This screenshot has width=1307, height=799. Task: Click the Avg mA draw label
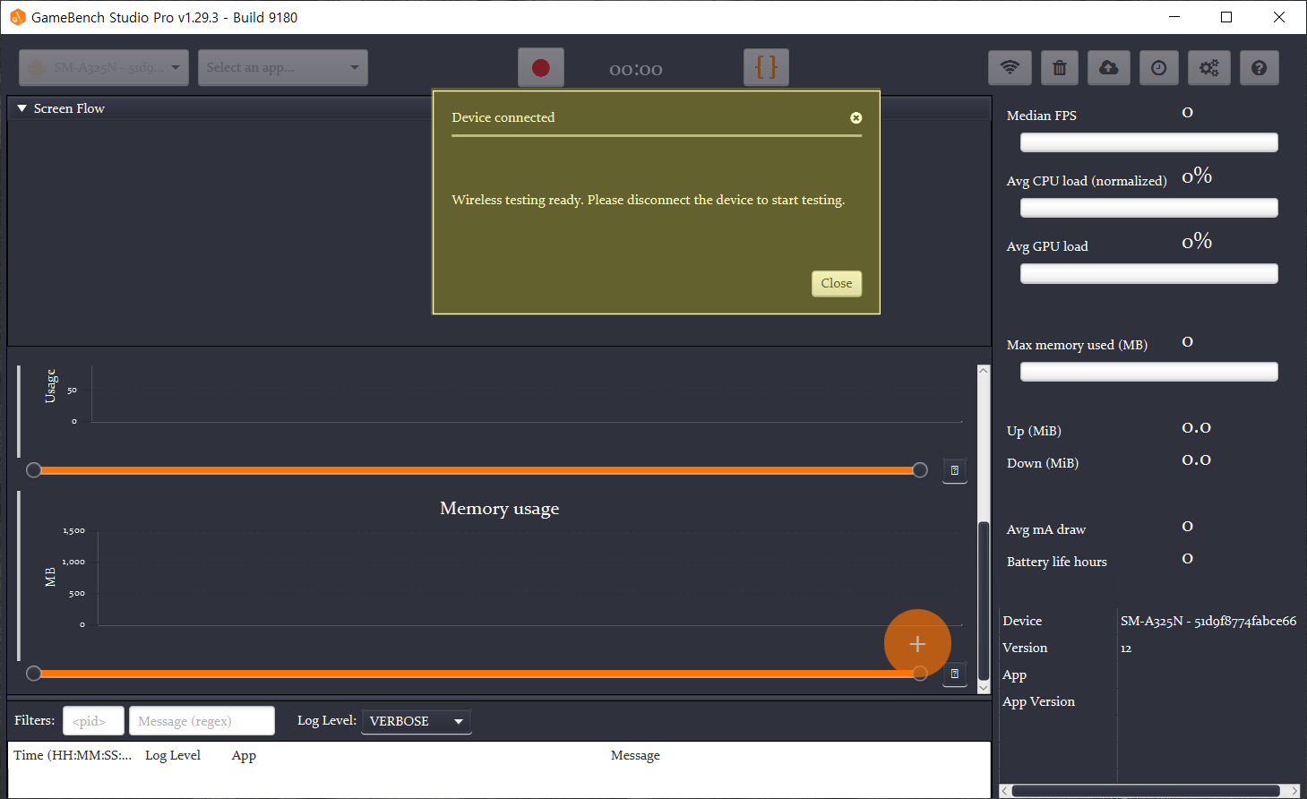pyautogui.click(x=1046, y=529)
